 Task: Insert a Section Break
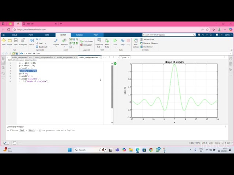coord(147,39)
